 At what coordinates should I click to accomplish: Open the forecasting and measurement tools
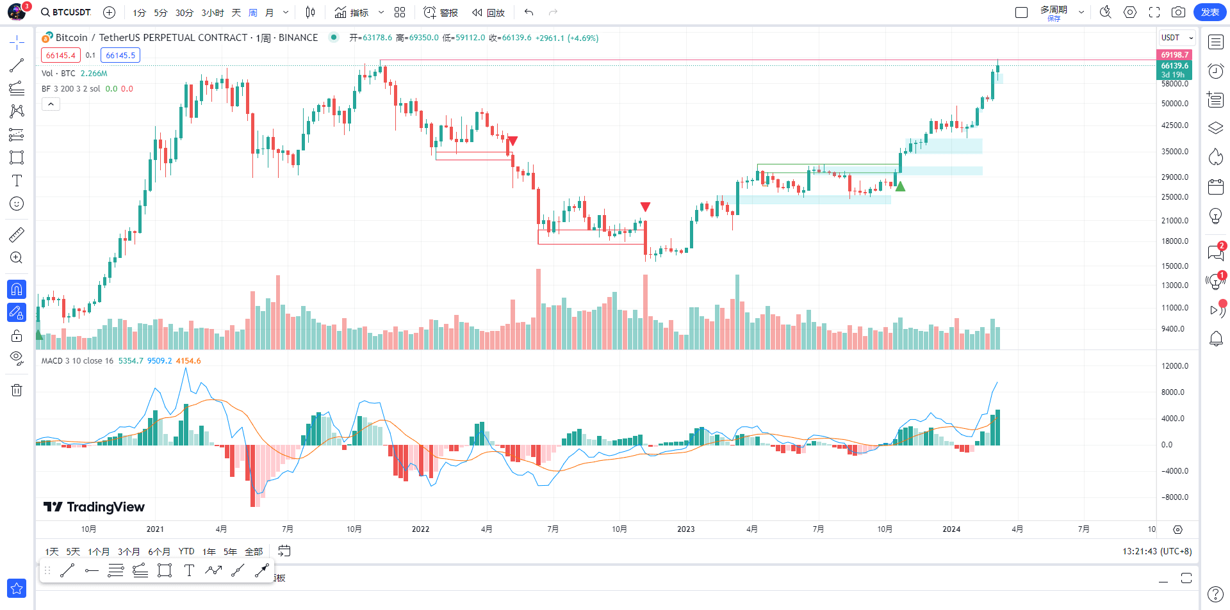coord(17,134)
